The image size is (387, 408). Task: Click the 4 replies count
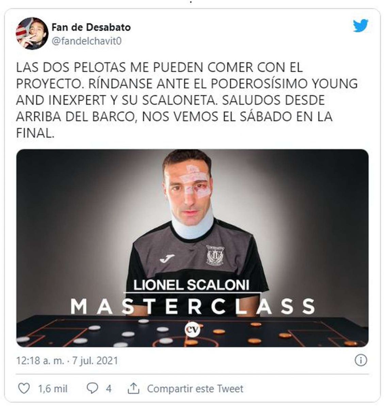click(x=108, y=388)
